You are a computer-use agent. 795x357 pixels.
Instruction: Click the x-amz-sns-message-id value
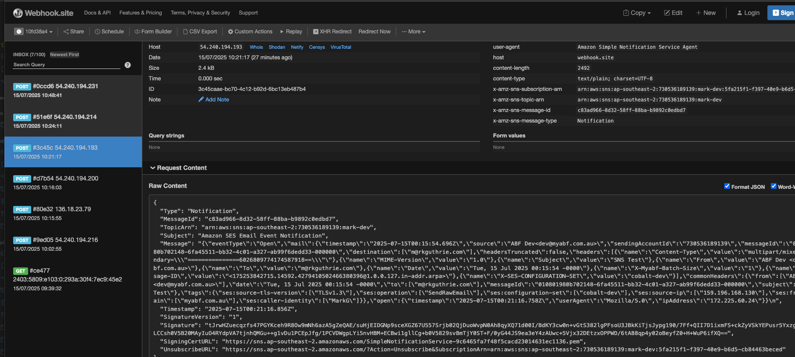click(x=631, y=110)
